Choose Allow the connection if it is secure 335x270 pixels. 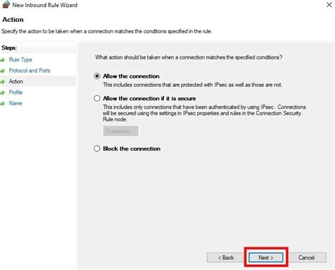pos(97,98)
